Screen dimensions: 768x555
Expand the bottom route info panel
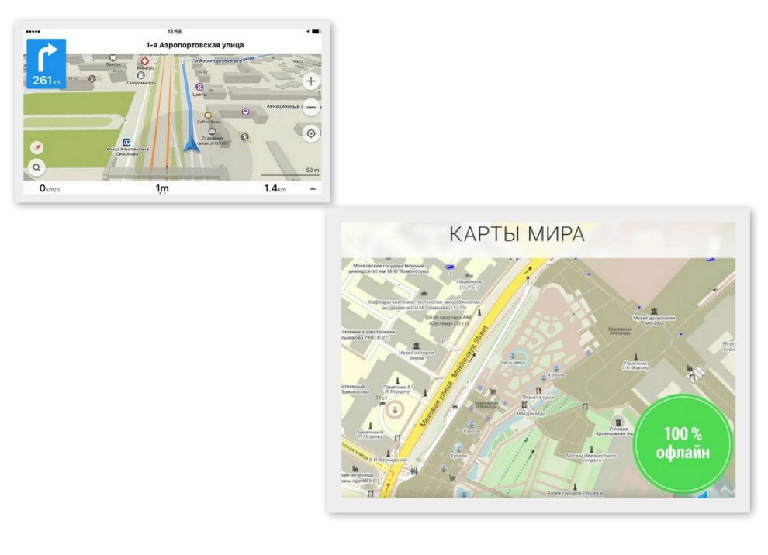coord(313,188)
